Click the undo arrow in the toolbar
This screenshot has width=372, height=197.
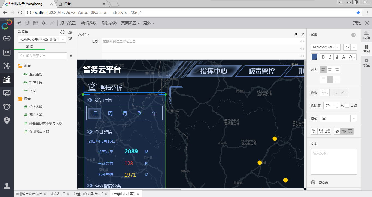(x=44, y=23)
